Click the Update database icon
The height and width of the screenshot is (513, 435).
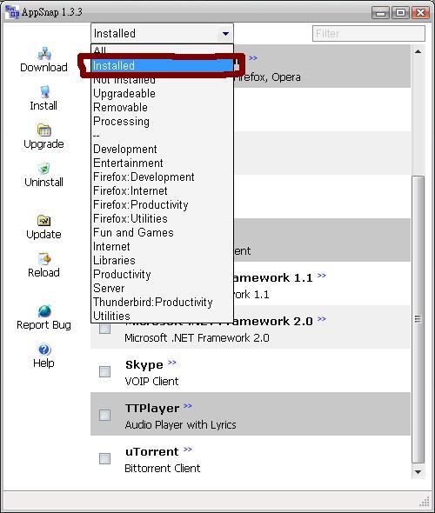click(x=43, y=220)
